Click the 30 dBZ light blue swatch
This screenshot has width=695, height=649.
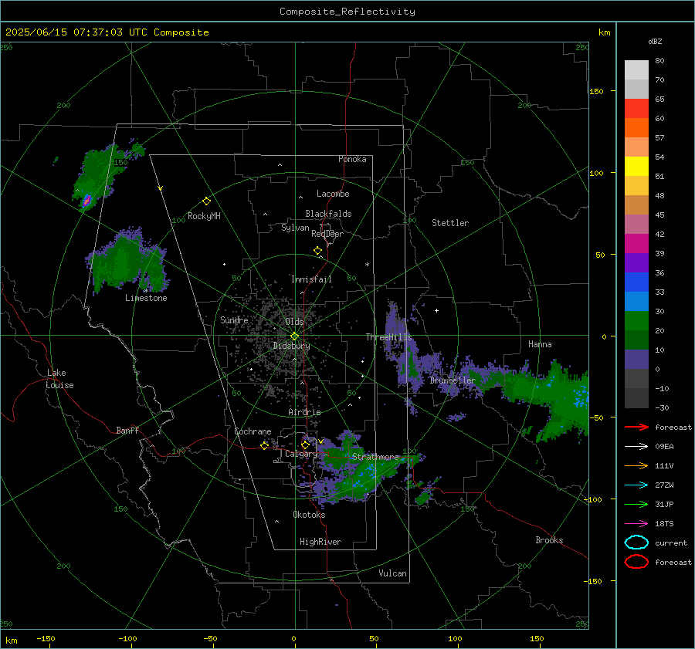pos(636,302)
